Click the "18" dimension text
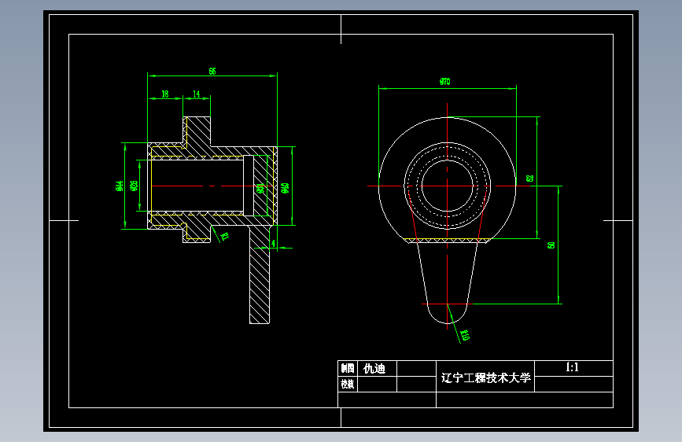The image size is (682, 442). [165, 94]
